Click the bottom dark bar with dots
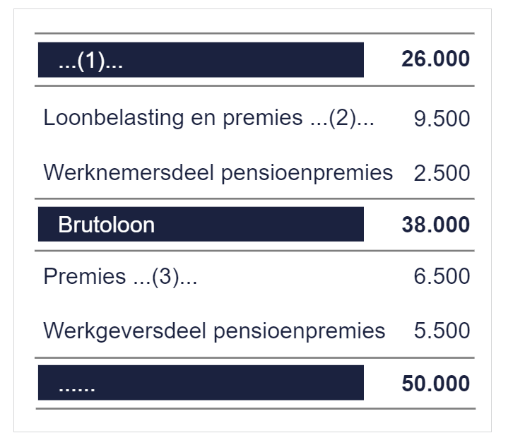 click(x=201, y=383)
